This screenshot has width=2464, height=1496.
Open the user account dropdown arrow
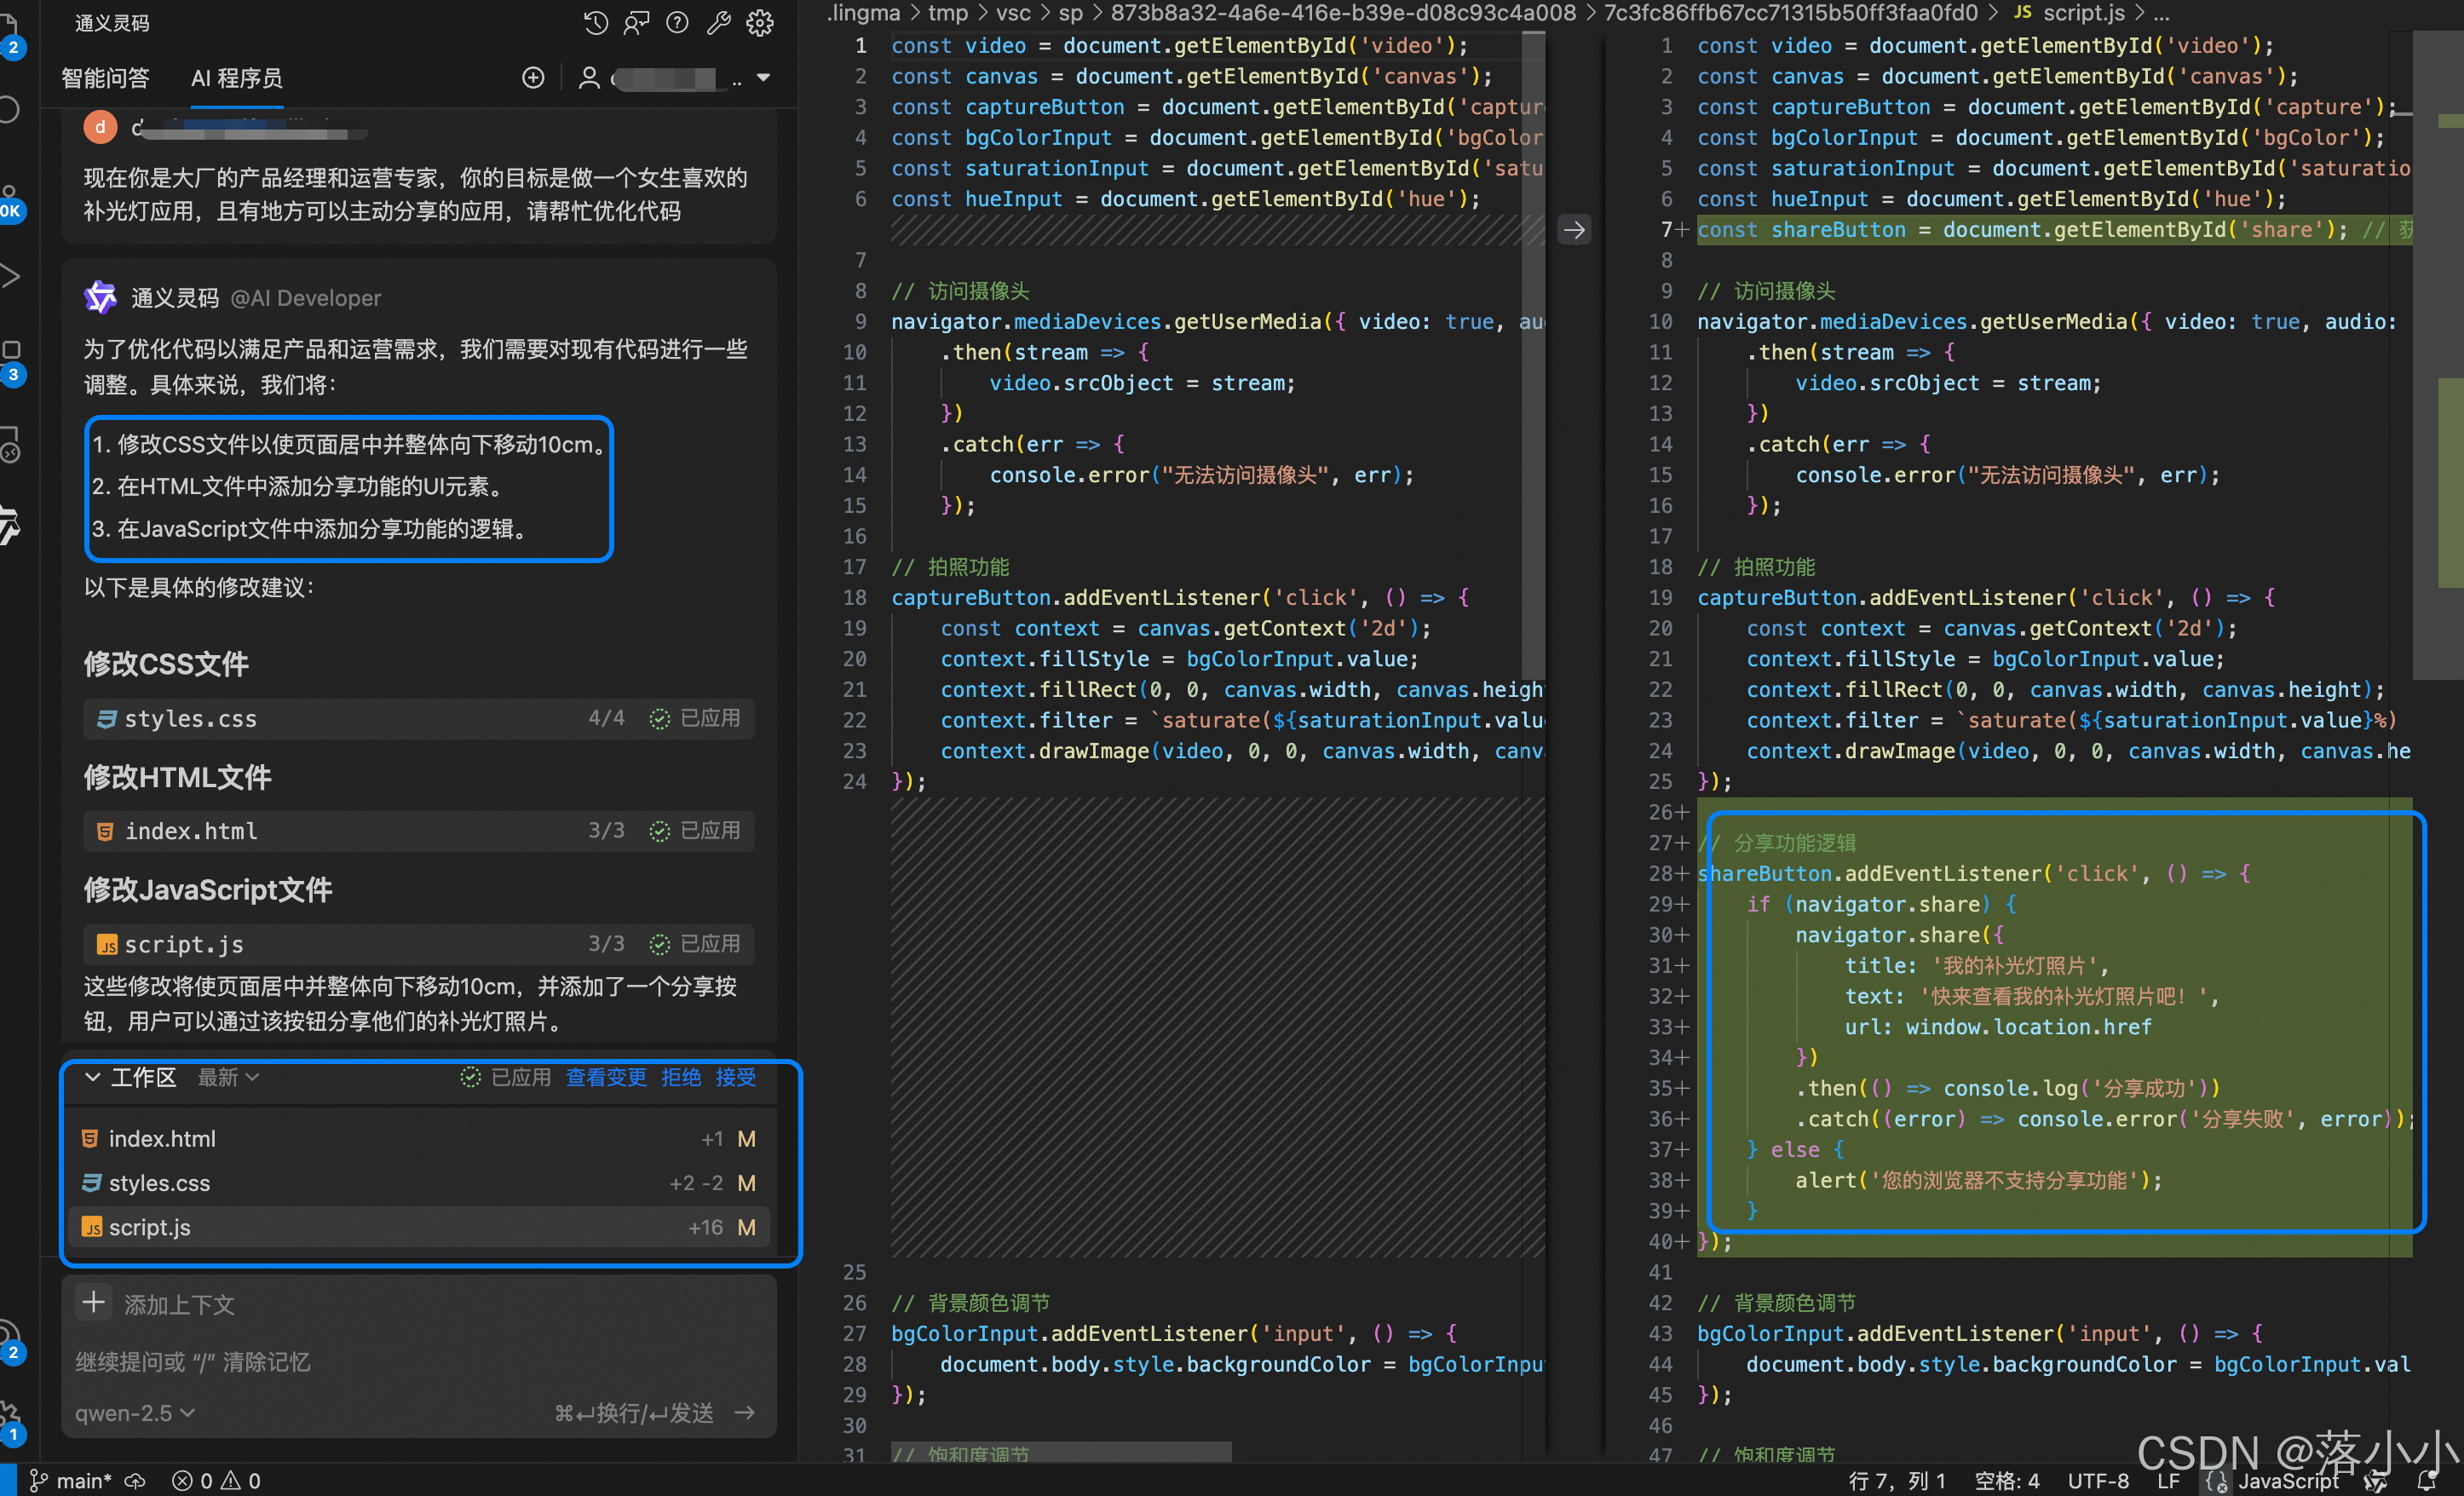click(x=764, y=78)
